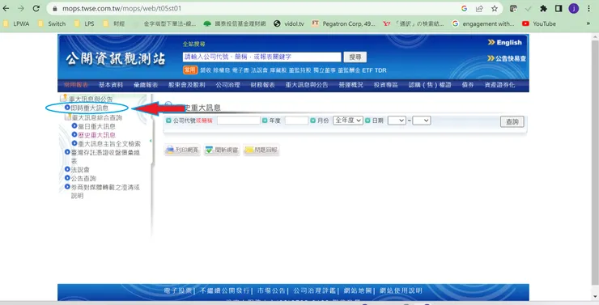
Task: Open the vidol.tv bookmark
Action: [289, 23]
